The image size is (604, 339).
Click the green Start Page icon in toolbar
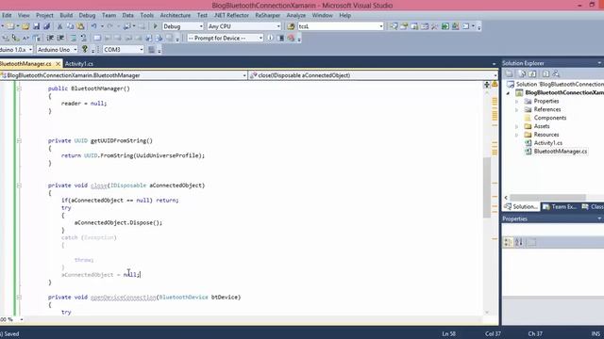pyautogui.click(x=445, y=26)
